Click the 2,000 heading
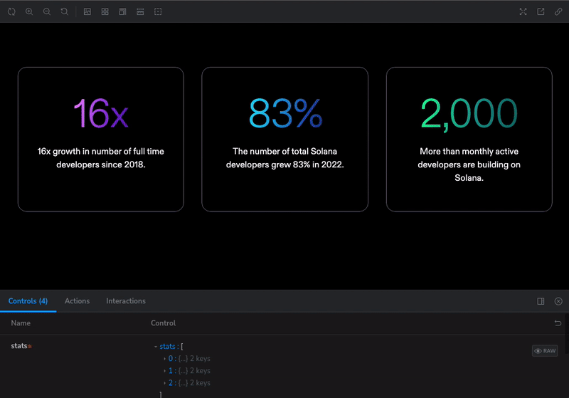The image size is (569, 398). point(469,115)
